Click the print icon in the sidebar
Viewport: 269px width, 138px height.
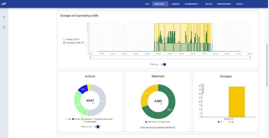[x=4, y=27]
